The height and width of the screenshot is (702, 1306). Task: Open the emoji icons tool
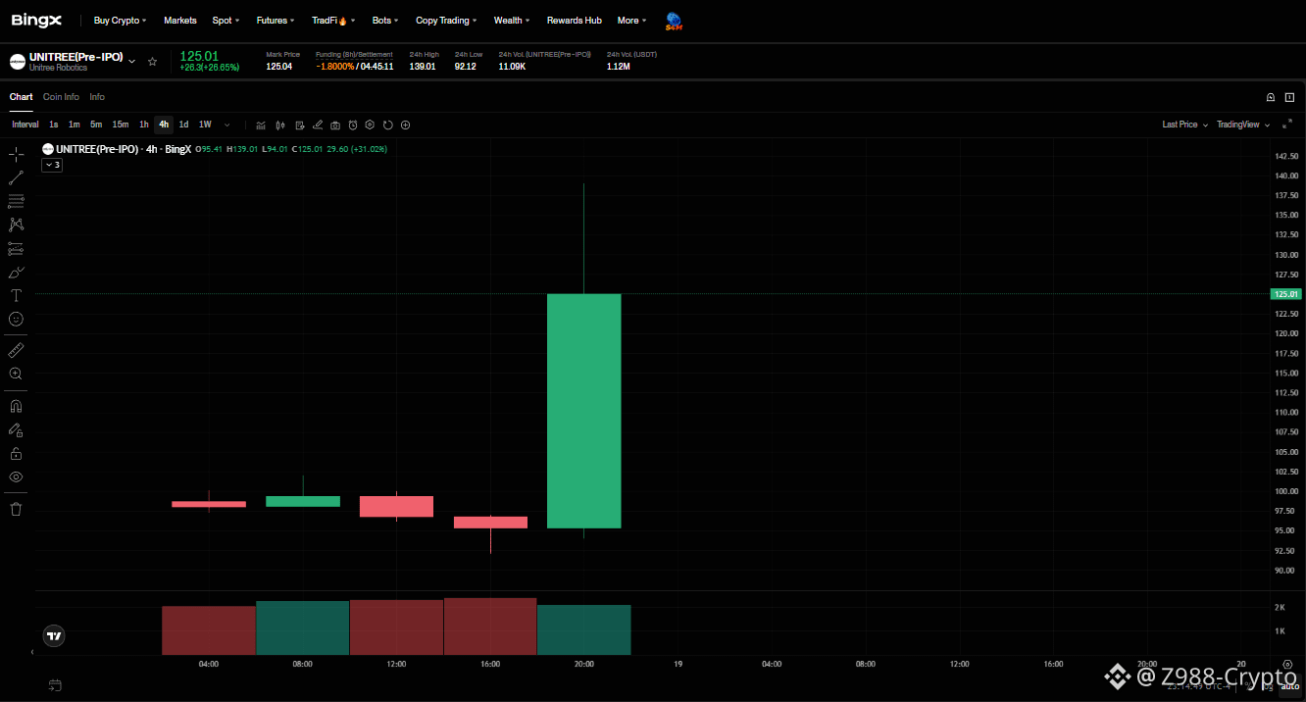coord(16,319)
